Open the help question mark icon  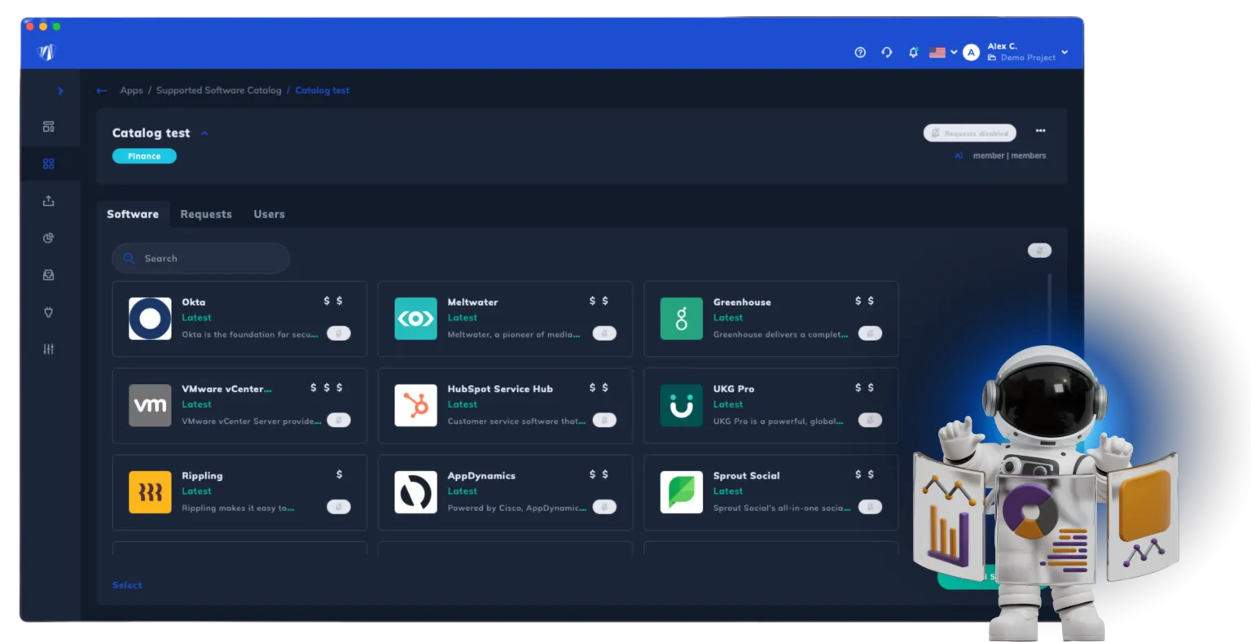coord(860,52)
